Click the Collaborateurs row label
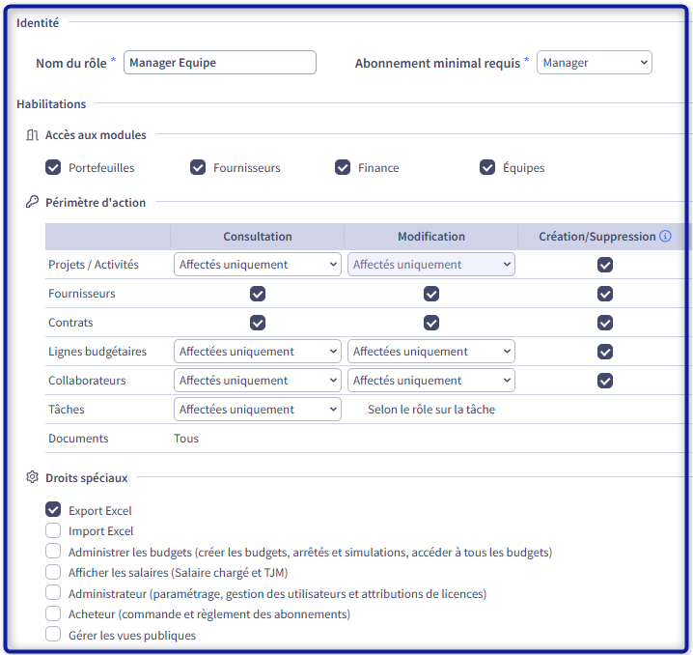 coord(87,381)
